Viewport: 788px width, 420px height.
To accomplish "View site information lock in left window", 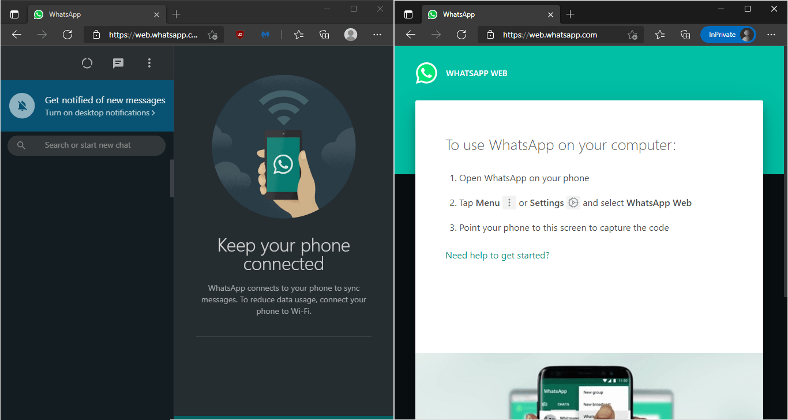I will [96, 35].
